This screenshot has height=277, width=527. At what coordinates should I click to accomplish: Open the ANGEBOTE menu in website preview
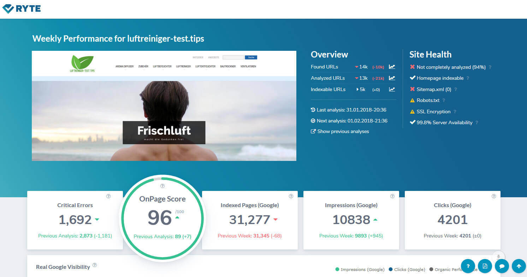pyautogui.click(x=213, y=57)
